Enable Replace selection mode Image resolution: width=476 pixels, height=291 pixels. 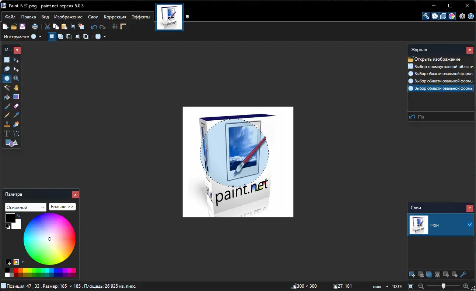pyautogui.click(x=52, y=36)
